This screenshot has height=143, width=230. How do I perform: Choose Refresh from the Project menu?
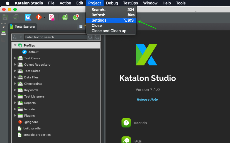(111, 15)
